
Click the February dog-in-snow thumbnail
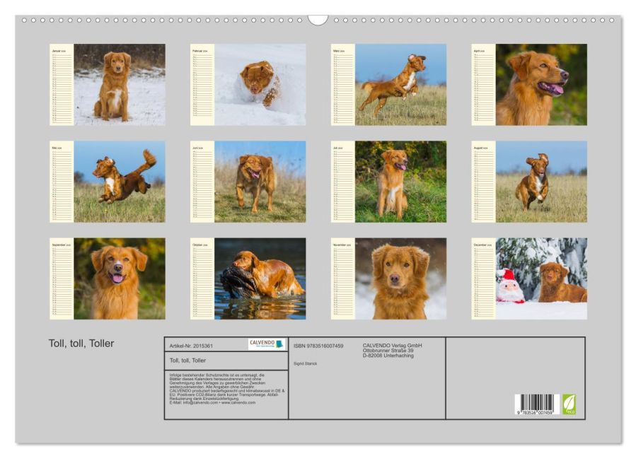coord(248,85)
